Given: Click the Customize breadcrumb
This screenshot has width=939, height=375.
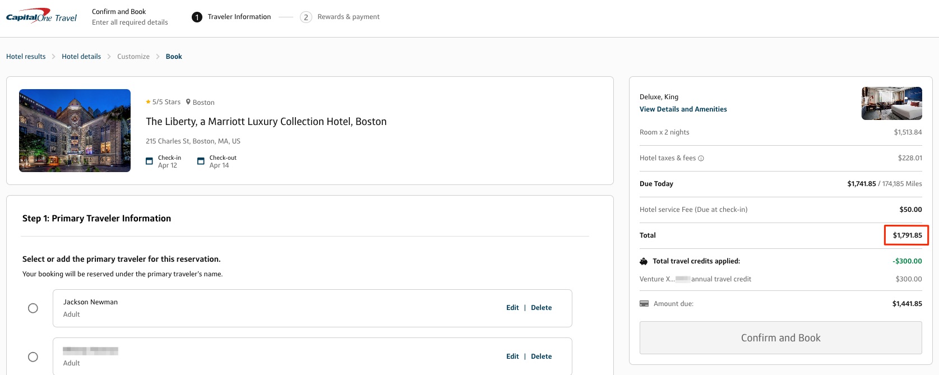Looking at the screenshot, I should point(133,57).
